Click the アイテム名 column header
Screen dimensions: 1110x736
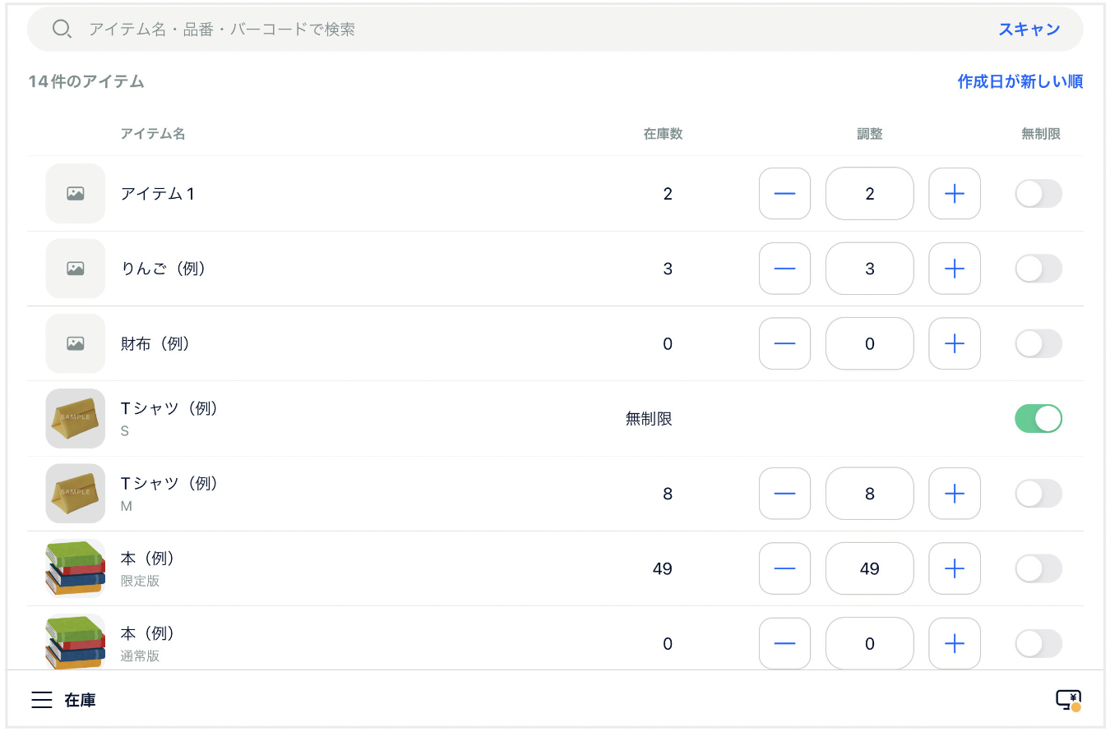[x=153, y=134]
